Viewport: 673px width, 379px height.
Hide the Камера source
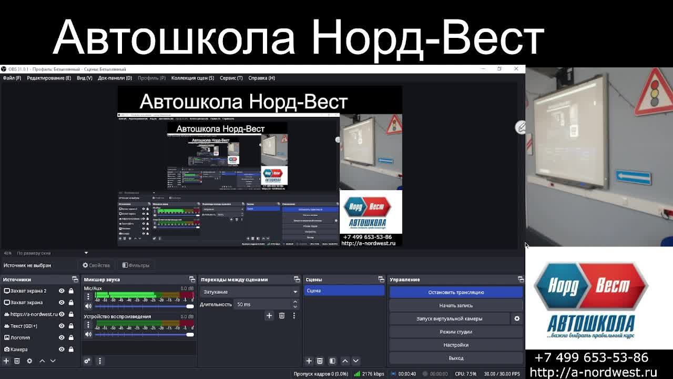[62, 349]
